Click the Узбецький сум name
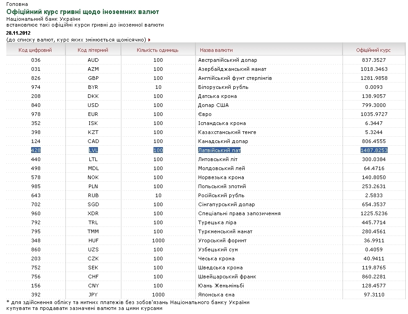The image size is (408, 314). [x=218, y=249]
